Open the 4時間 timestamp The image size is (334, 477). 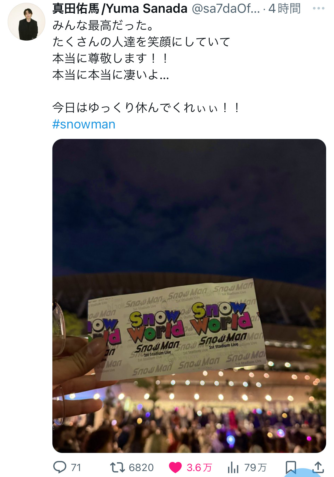284,9
